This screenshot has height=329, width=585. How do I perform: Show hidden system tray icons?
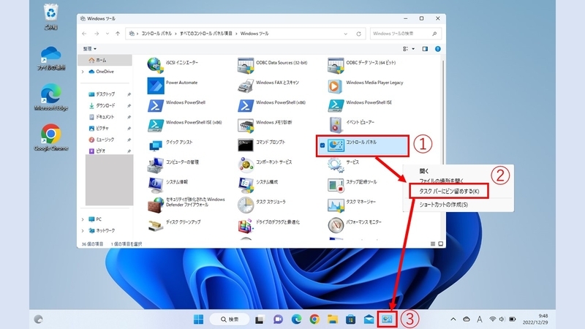453,319
